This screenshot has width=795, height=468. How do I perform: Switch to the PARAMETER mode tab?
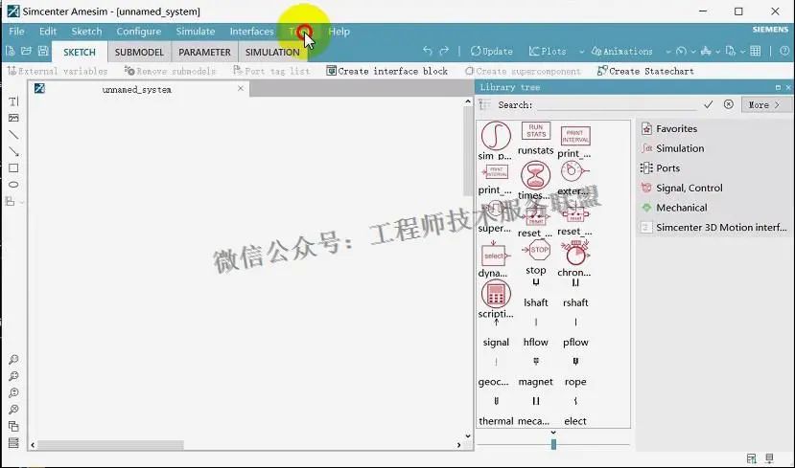pyautogui.click(x=204, y=52)
